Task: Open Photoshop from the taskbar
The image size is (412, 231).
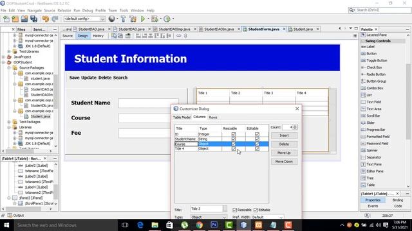Action: (x=214, y=225)
